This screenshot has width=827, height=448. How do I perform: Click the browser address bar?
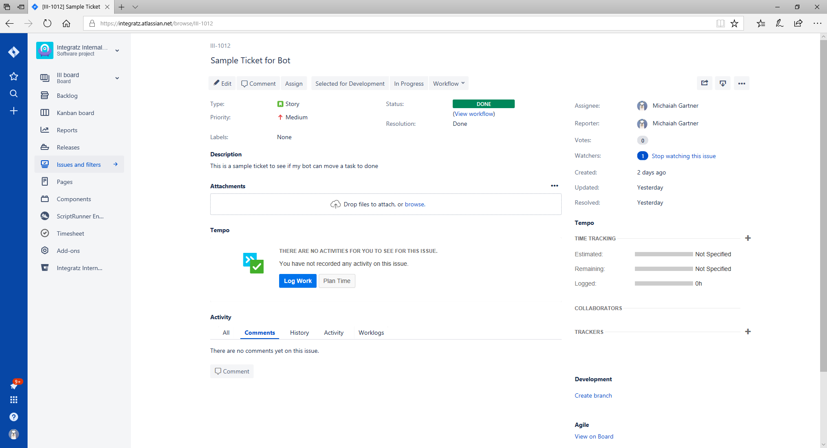pos(388,23)
